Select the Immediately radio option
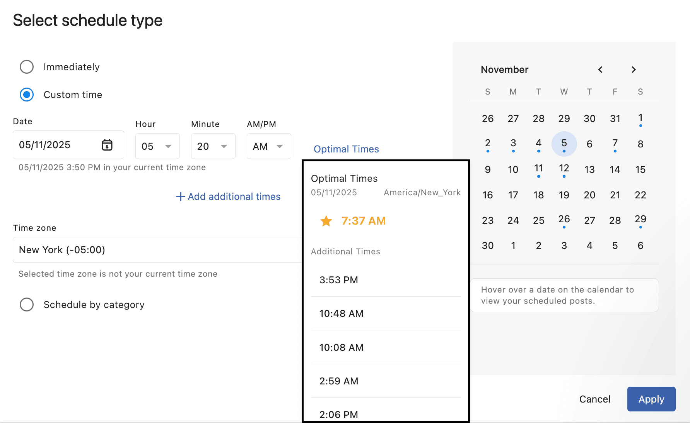The height and width of the screenshot is (423, 690). [27, 67]
